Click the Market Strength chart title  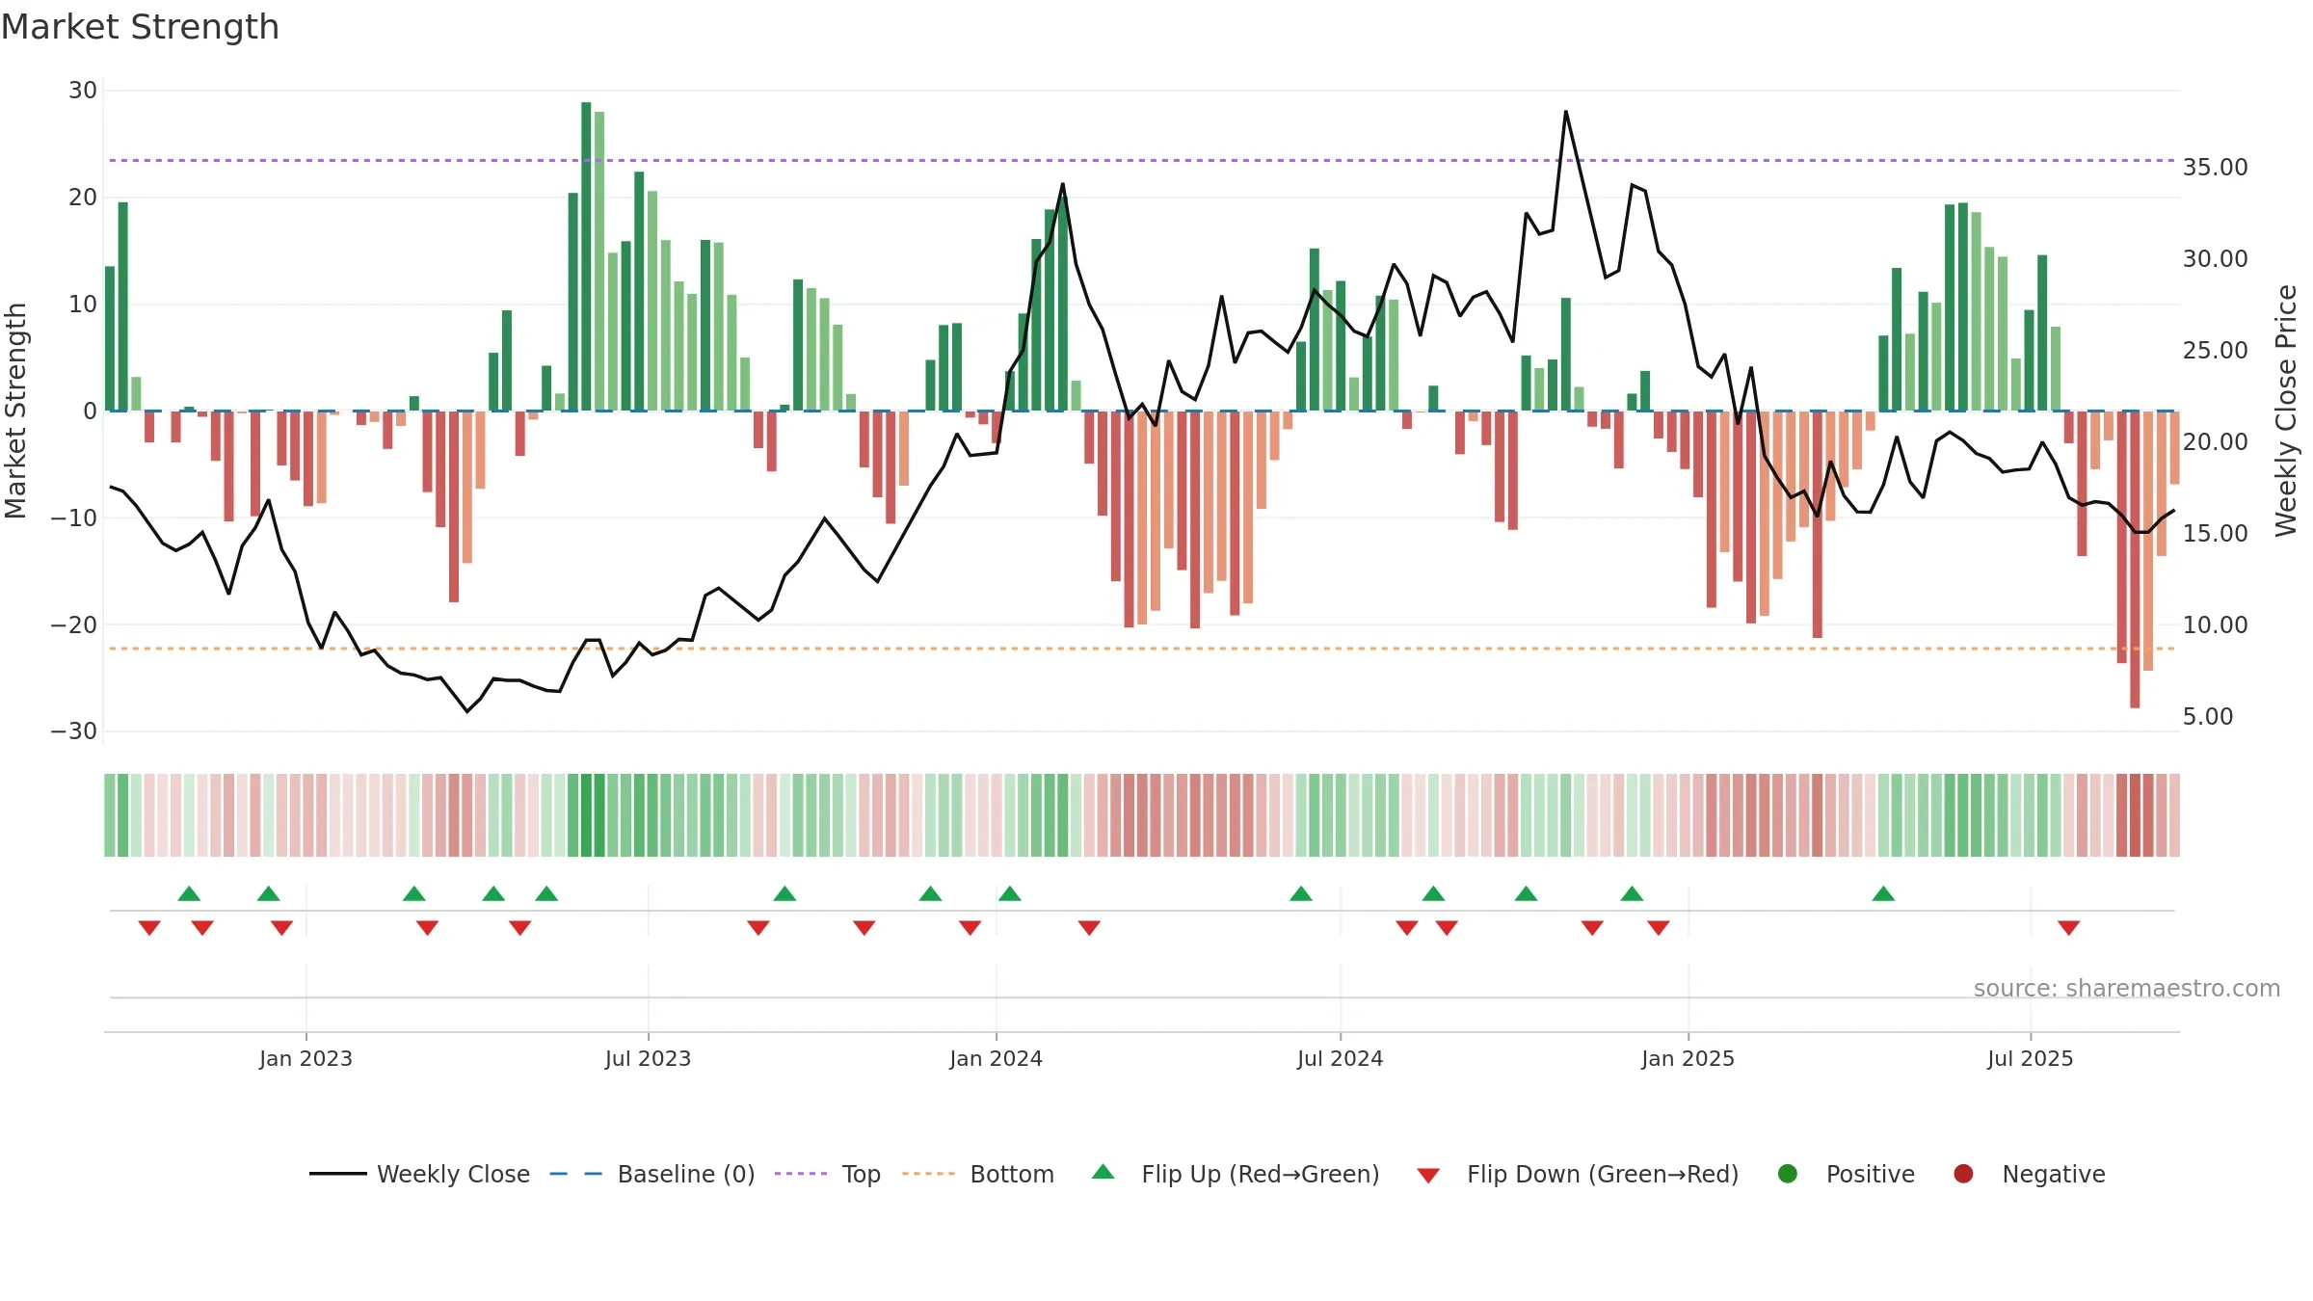[x=141, y=27]
